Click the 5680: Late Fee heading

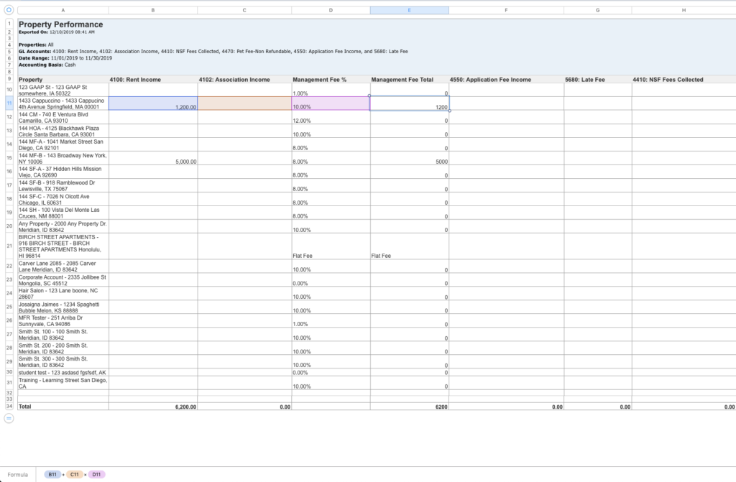coord(597,79)
